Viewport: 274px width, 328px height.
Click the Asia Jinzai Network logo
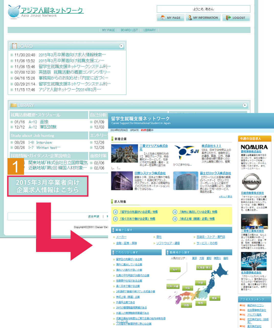coord(45,12)
